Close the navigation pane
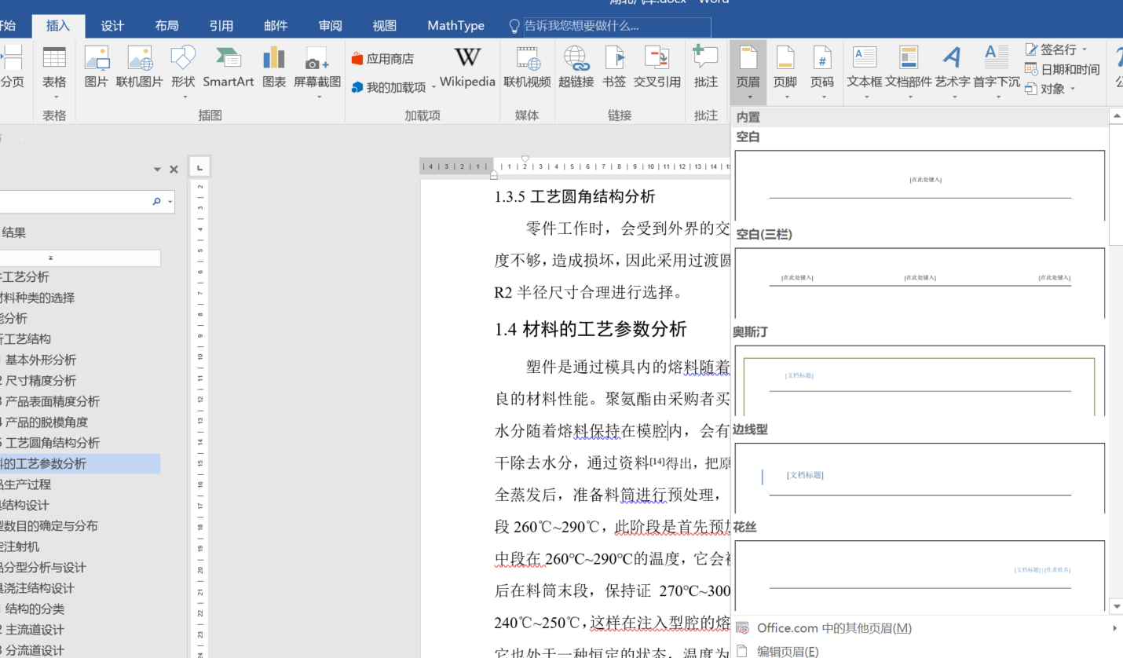1123x658 pixels. [x=174, y=169]
